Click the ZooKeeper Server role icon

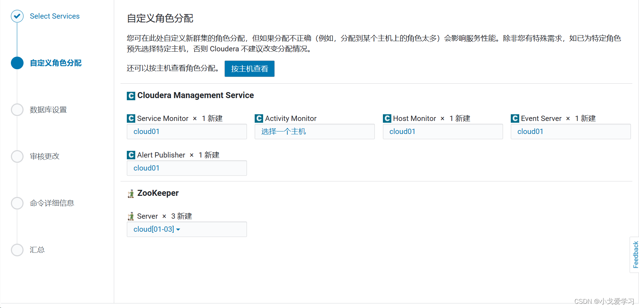pos(131,216)
